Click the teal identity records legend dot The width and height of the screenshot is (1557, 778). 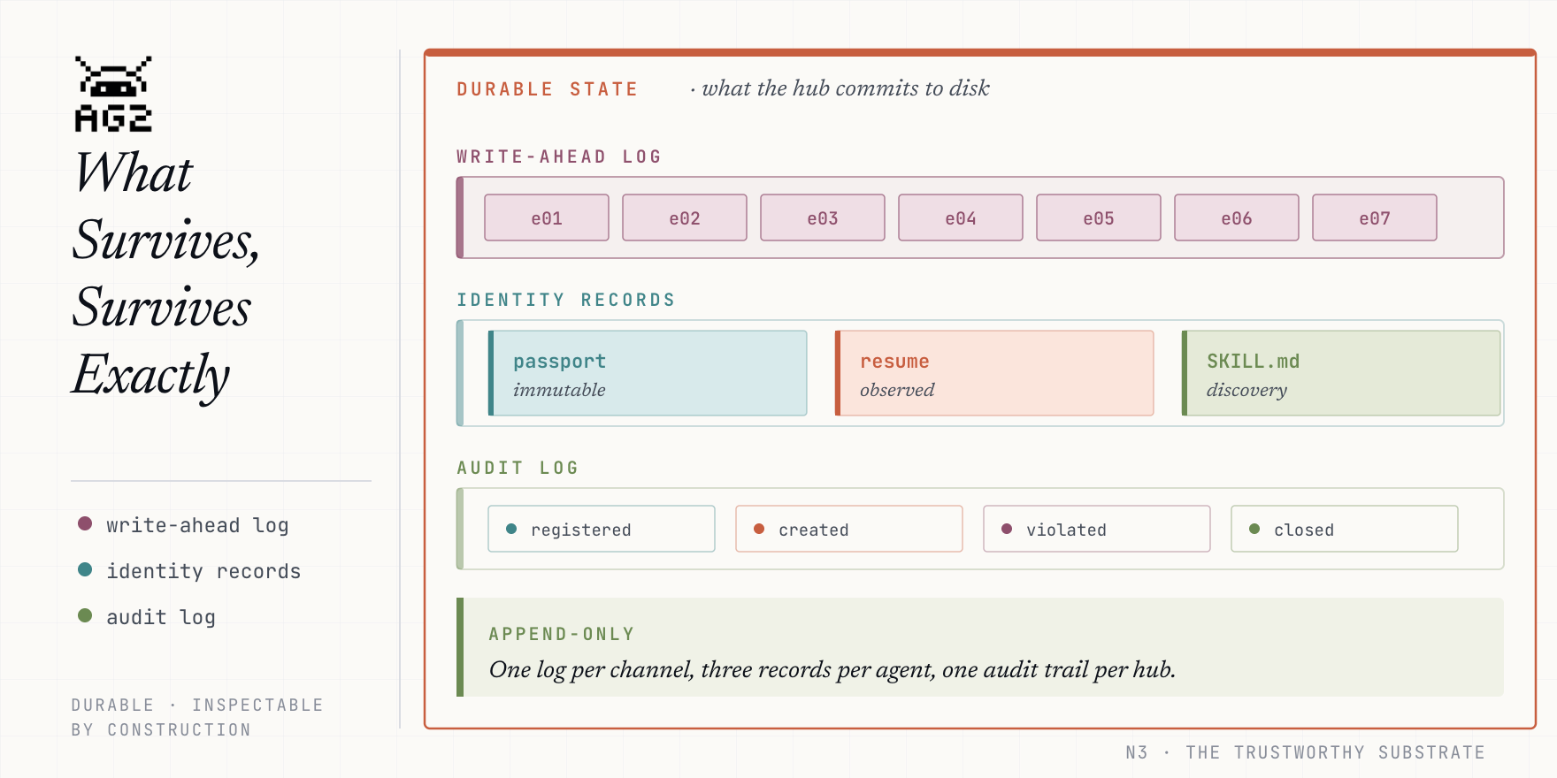pyautogui.click(x=85, y=569)
